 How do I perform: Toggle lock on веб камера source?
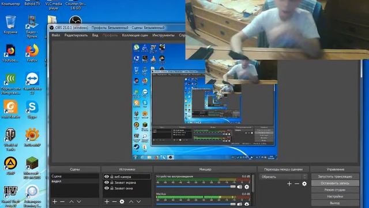point(112,177)
